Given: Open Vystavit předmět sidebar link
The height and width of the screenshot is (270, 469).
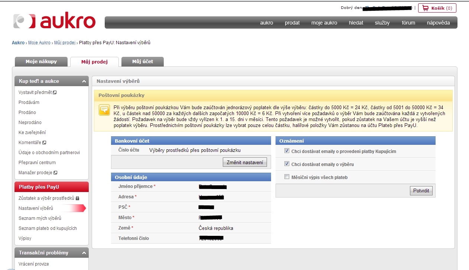Looking at the screenshot, I should 35,92.
